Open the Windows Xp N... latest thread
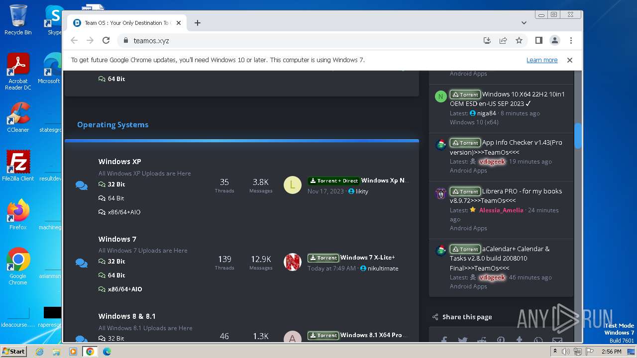The height and width of the screenshot is (358, 637). tap(385, 180)
